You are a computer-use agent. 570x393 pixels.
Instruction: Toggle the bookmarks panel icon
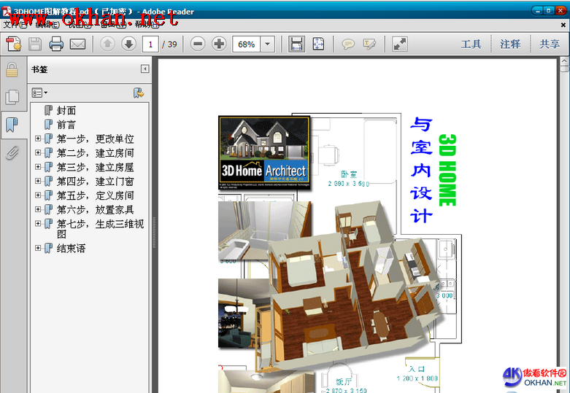[x=12, y=125]
